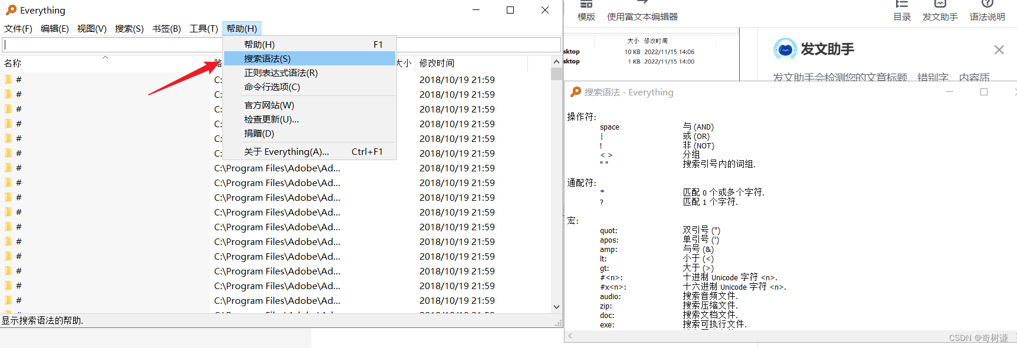
Task: Click the 搜索引号内的词组. text
Action: 719,164
